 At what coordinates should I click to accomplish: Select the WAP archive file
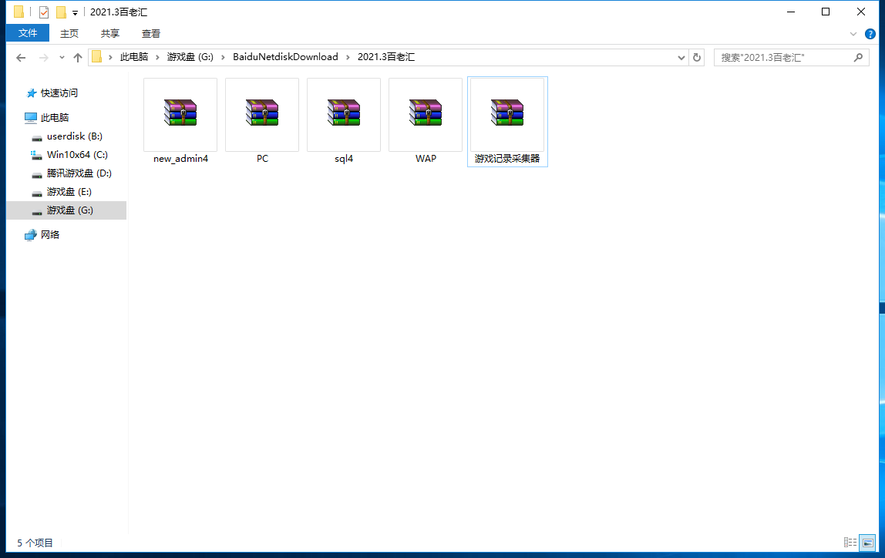[426, 114]
